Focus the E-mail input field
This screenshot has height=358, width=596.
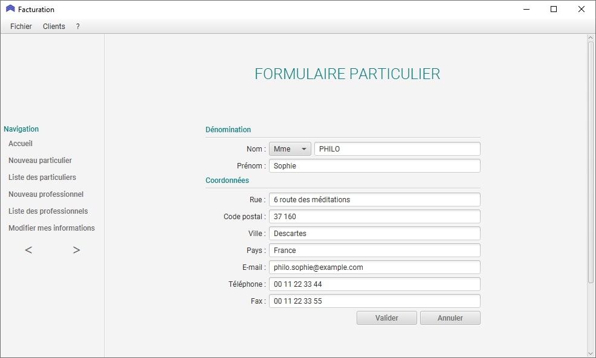point(374,267)
